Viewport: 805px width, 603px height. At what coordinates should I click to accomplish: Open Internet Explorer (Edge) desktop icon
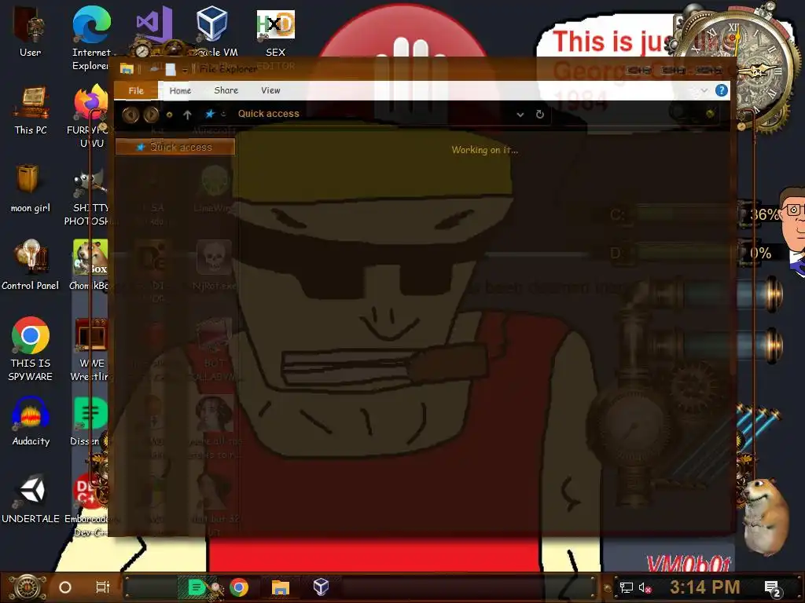coord(91,38)
